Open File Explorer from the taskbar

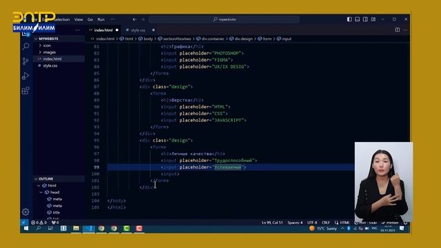76,228
